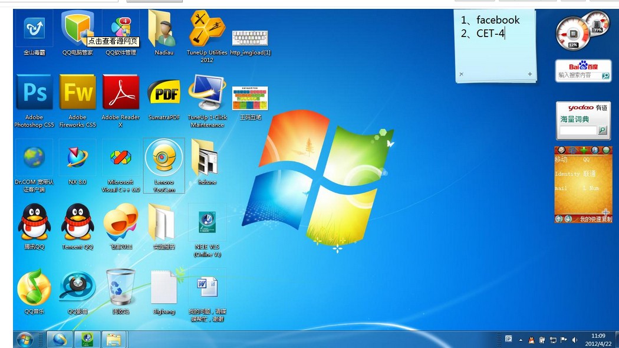Open the volume speaker tray icon
Image resolution: width=619 pixels, height=348 pixels.
[575, 340]
